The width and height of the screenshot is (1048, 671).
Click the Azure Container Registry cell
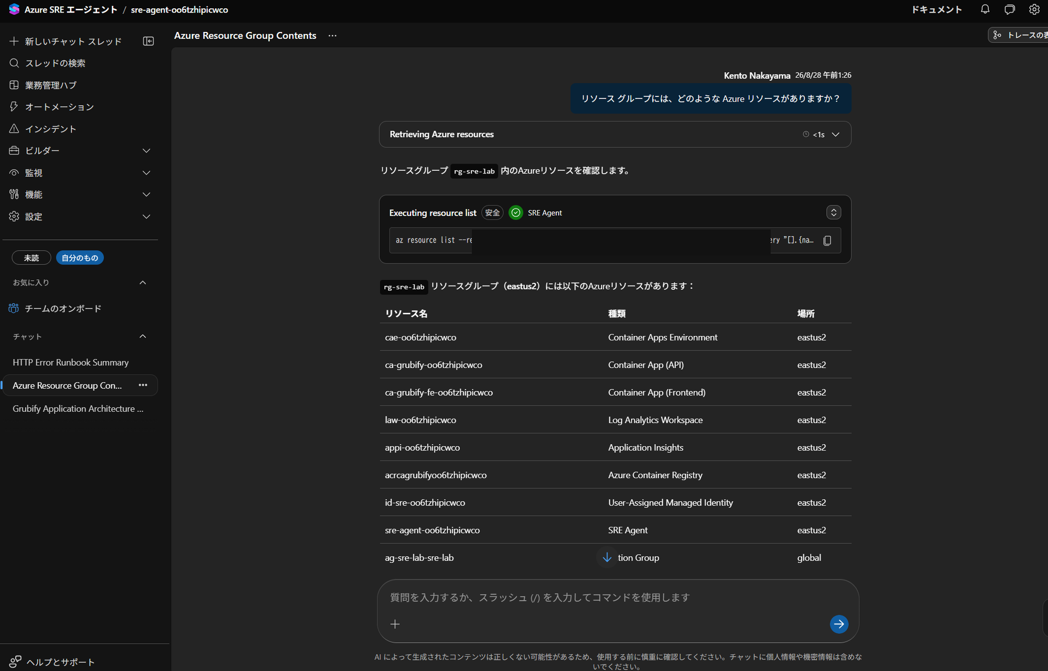(x=655, y=475)
